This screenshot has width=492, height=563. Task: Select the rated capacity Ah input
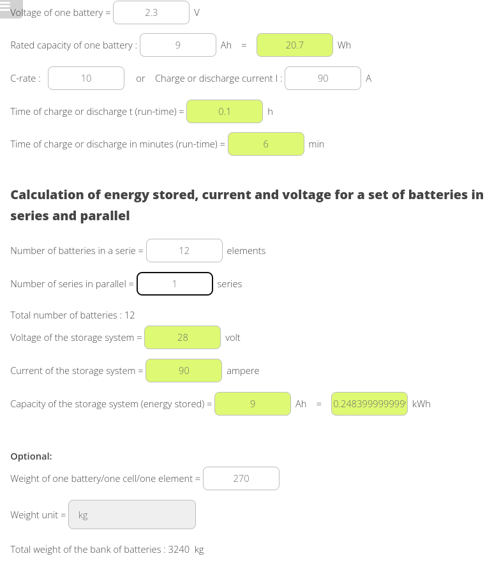[x=178, y=45]
